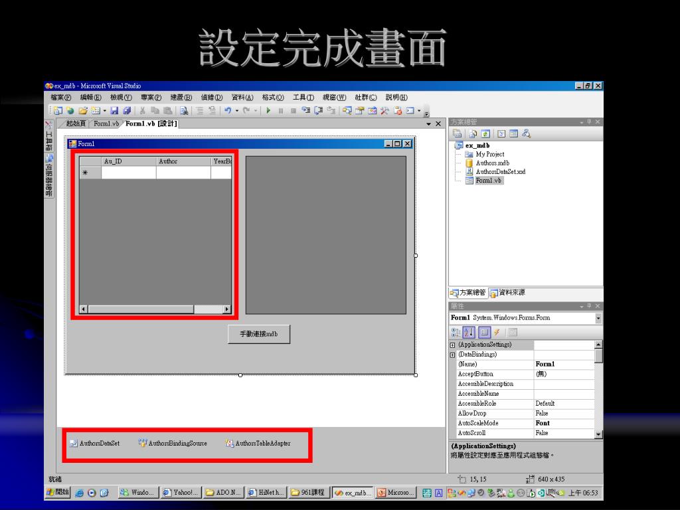Open the 編輯(E) menu
The image size is (680, 510).
pyautogui.click(x=90, y=98)
